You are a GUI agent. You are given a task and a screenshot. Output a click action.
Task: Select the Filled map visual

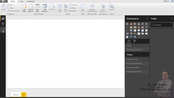(127, 33)
